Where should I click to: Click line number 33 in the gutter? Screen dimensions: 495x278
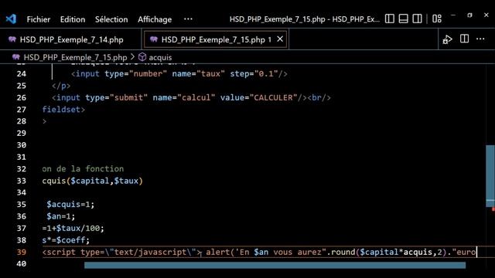point(22,181)
